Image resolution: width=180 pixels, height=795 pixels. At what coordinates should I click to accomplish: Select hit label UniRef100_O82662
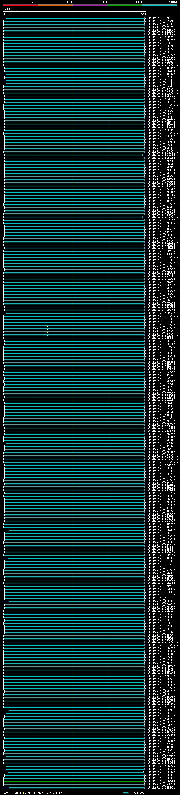point(161,58)
